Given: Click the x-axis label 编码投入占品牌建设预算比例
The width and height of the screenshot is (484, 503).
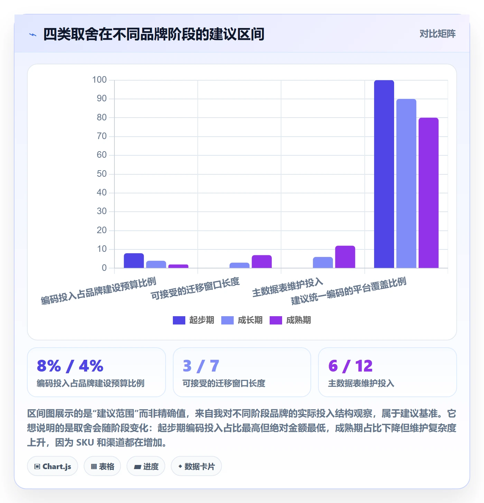Looking at the screenshot, I should click(99, 291).
